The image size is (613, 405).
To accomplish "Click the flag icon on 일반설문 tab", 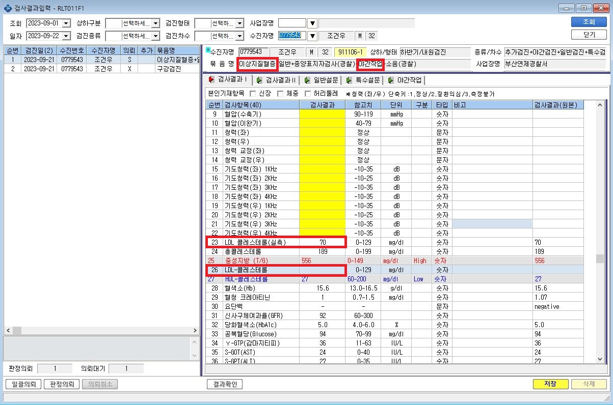I will [x=307, y=80].
